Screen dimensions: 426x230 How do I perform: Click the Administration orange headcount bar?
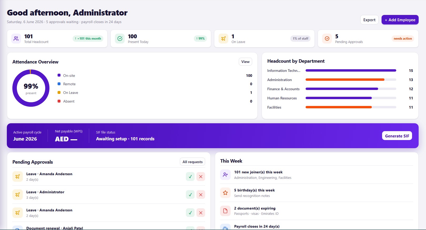coord(345,79)
